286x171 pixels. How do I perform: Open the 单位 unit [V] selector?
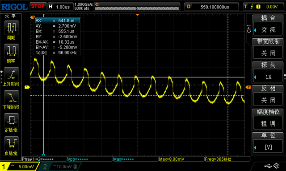[268, 147]
